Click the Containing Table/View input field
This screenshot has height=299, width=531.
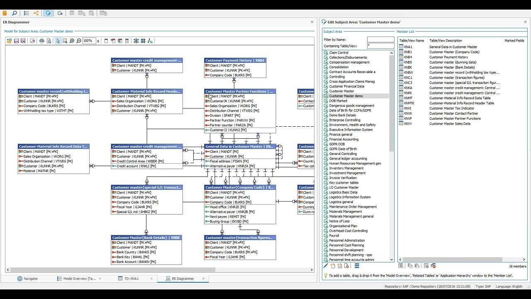point(380,46)
